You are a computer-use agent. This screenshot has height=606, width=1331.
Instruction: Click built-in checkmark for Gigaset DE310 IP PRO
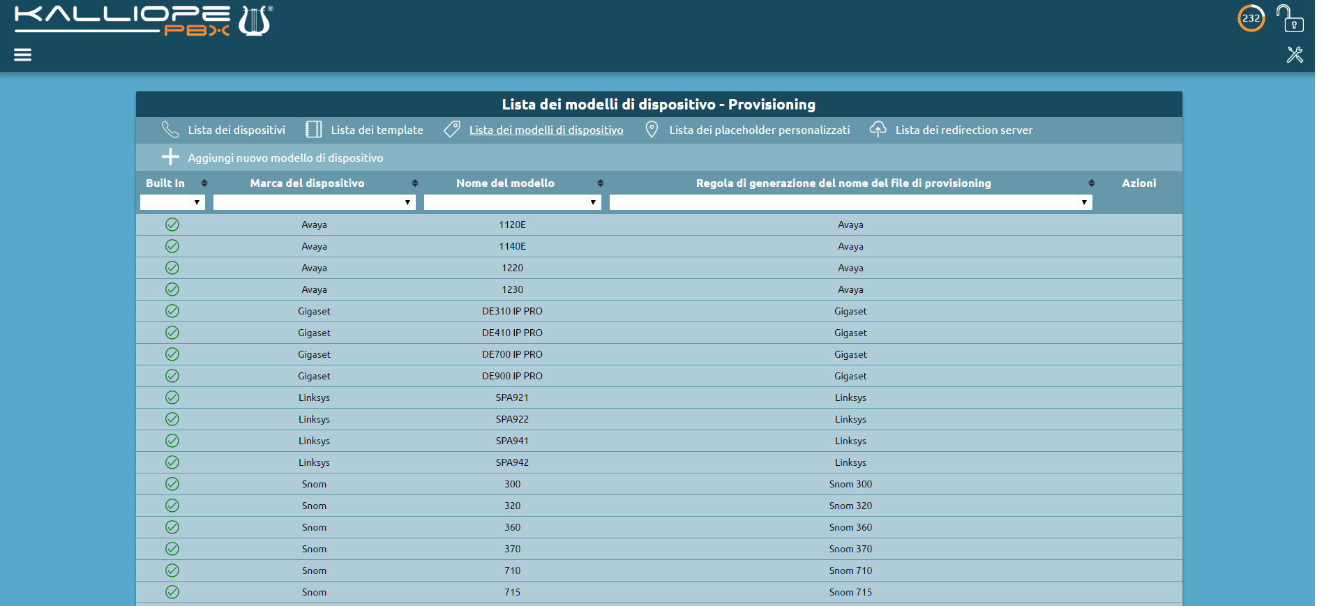pos(172,311)
